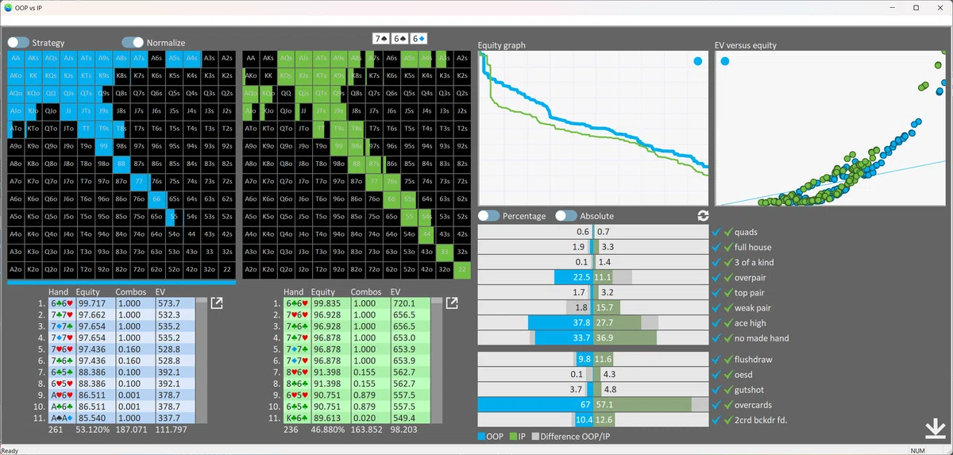953x455 pixels.
Task: Toggle the Percentage switch
Action: pyautogui.click(x=488, y=216)
